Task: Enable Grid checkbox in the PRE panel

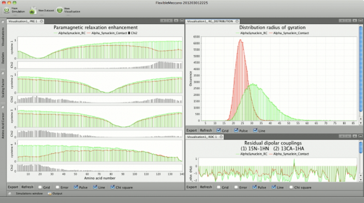Action: tap(40, 187)
